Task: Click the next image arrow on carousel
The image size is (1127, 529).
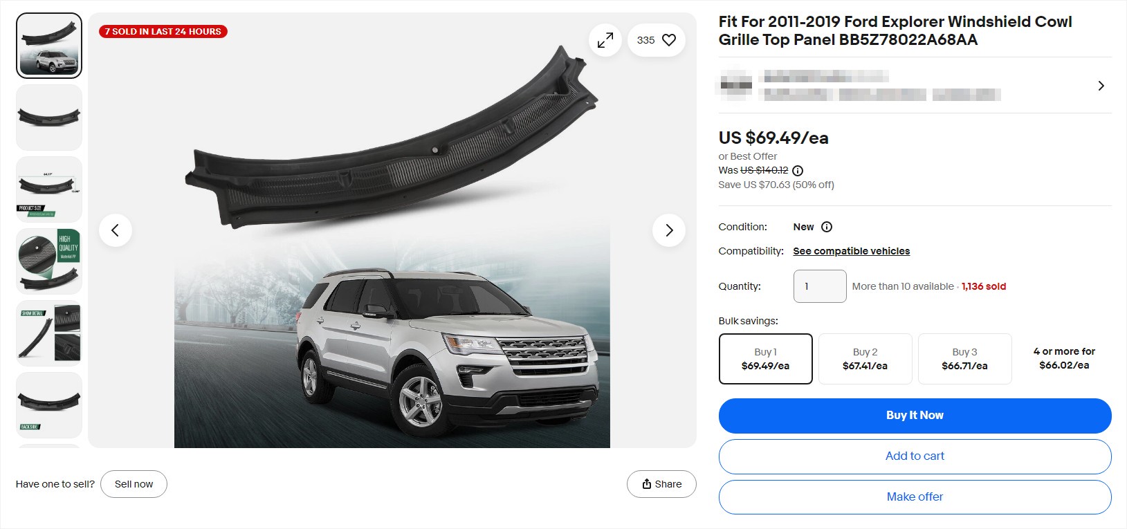Action: tap(668, 230)
